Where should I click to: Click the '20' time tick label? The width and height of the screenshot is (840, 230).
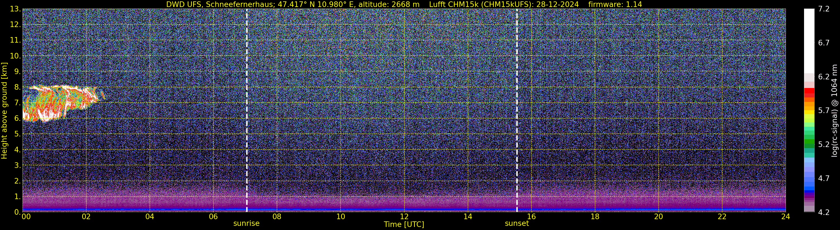(x=659, y=217)
